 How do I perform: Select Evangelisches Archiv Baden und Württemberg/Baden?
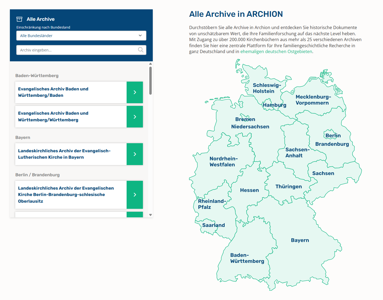click(71, 92)
